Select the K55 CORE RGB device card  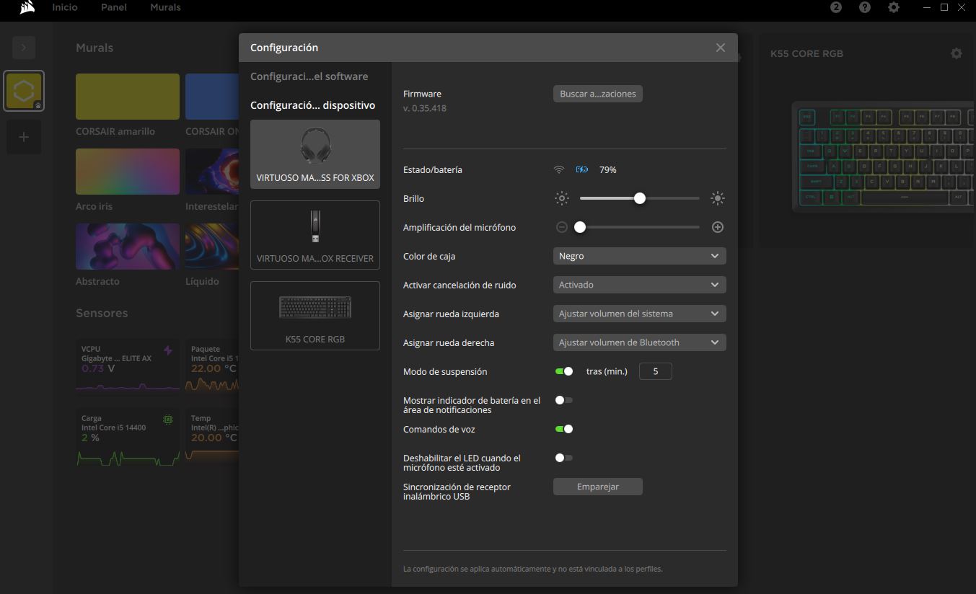315,316
